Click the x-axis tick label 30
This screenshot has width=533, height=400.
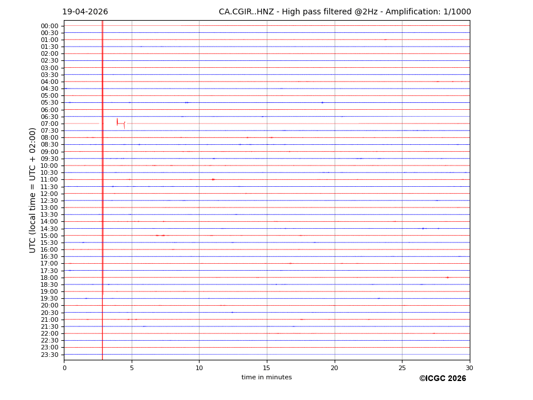pos(469,368)
